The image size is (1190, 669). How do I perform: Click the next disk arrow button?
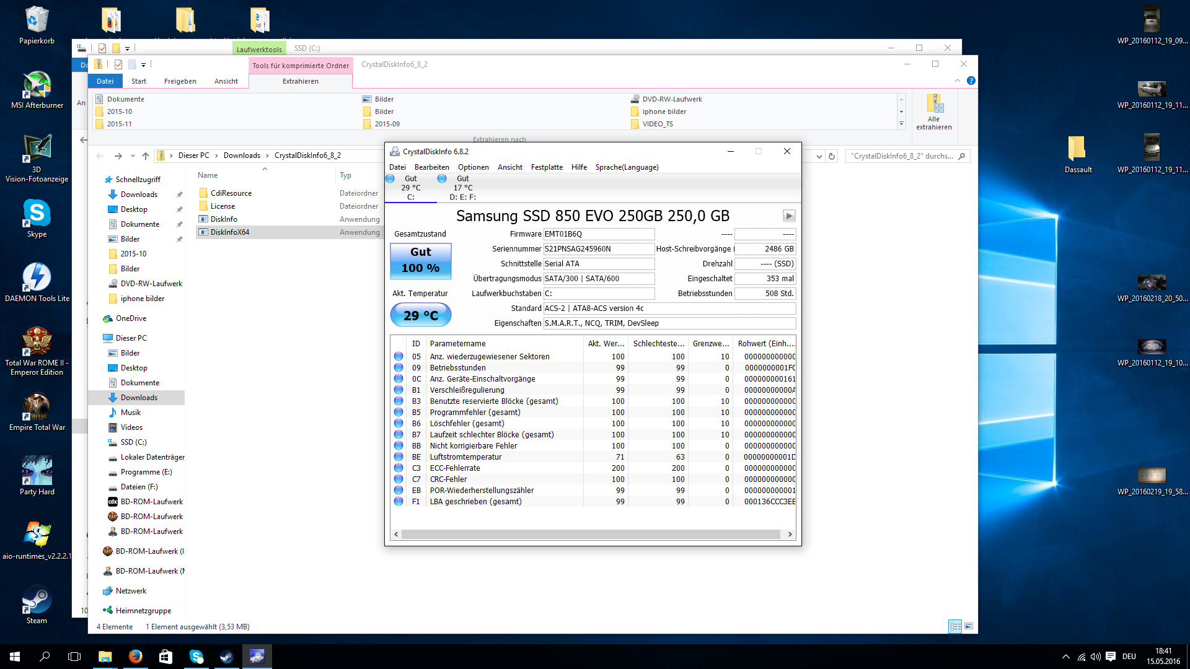pyautogui.click(x=788, y=216)
